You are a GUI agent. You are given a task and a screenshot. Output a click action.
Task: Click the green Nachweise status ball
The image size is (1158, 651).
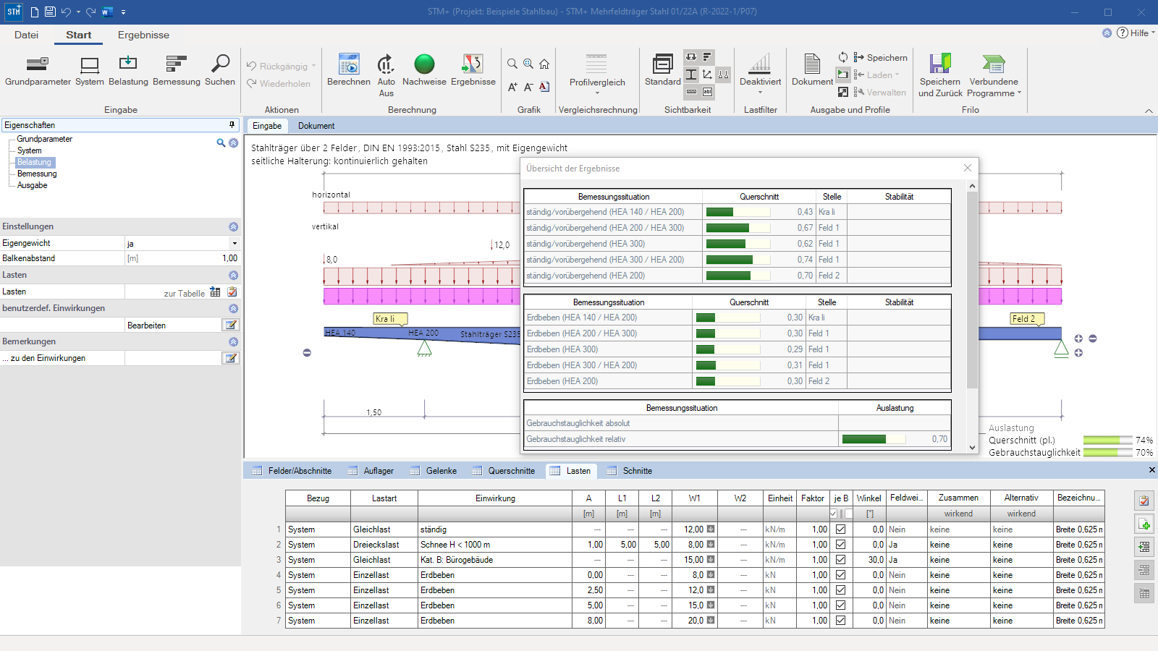424,64
